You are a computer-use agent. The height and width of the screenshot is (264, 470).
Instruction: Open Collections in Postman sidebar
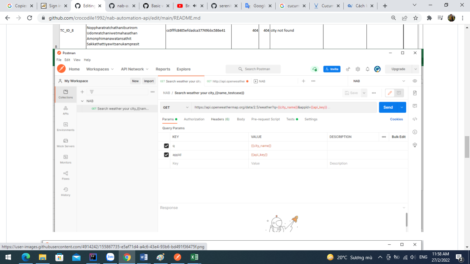(66, 94)
